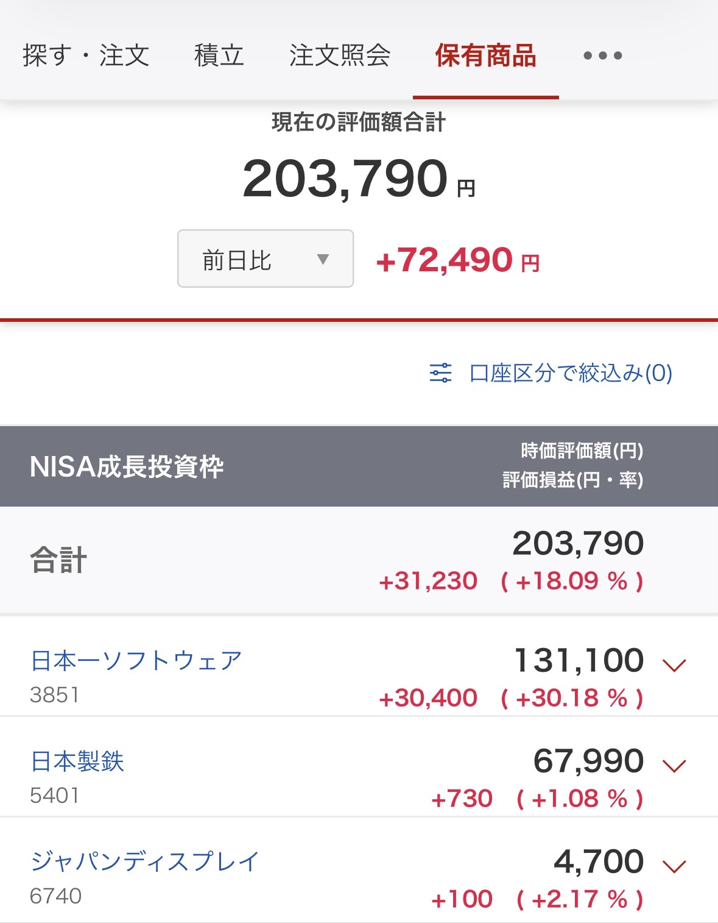
Task: Expand the ジャパンディスプレイ row chevron
Action: pyautogui.click(x=674, y=866)
